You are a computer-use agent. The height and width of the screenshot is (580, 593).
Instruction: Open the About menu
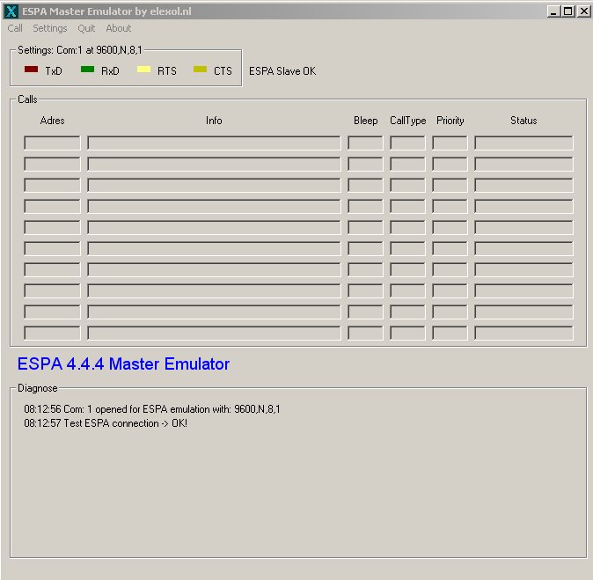click(119, 28)
